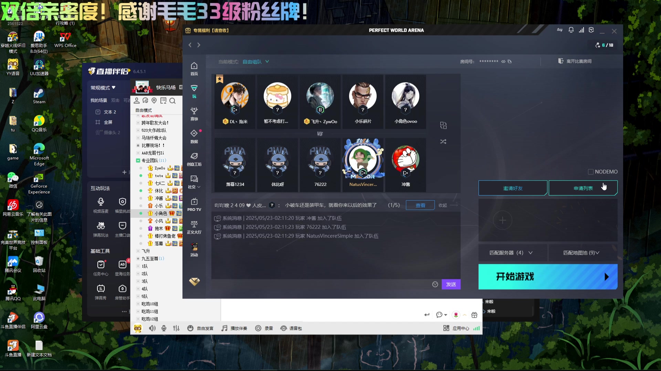
Task: Click 离开比赛房间 leave room link
Action: click(575, 61)
